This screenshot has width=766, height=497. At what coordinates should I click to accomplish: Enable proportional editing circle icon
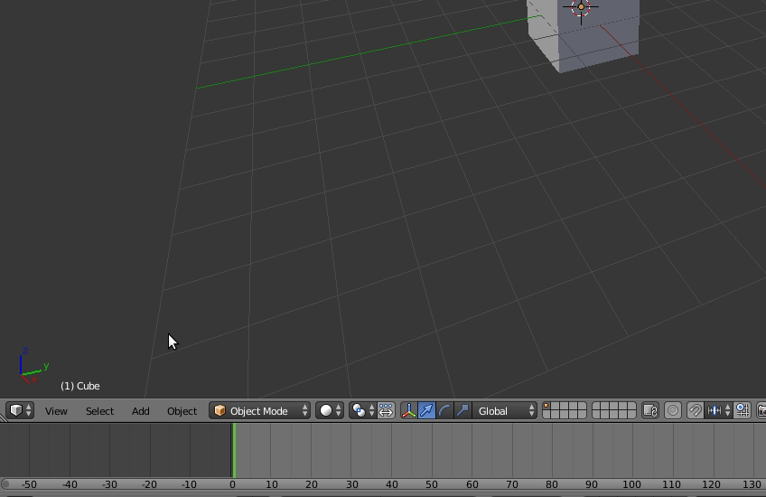click(673, 410)
